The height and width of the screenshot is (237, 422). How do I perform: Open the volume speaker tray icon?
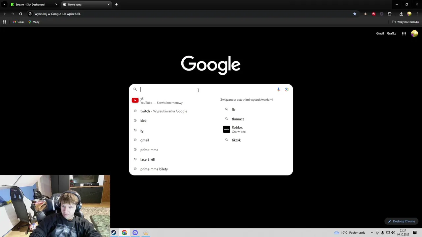tap(393, 233)
